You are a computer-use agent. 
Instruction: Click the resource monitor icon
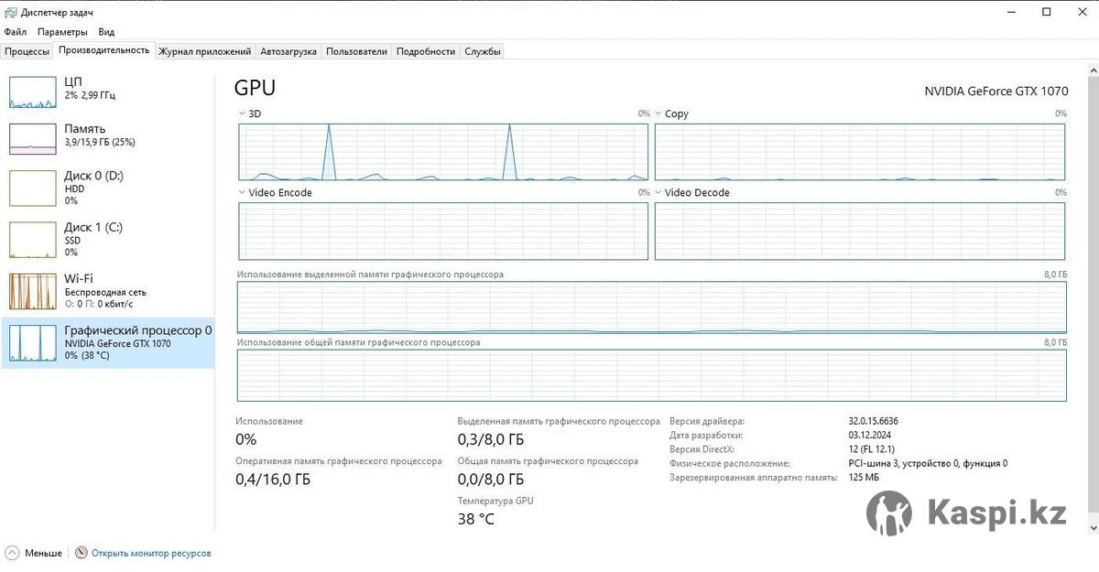coord(82,553)
